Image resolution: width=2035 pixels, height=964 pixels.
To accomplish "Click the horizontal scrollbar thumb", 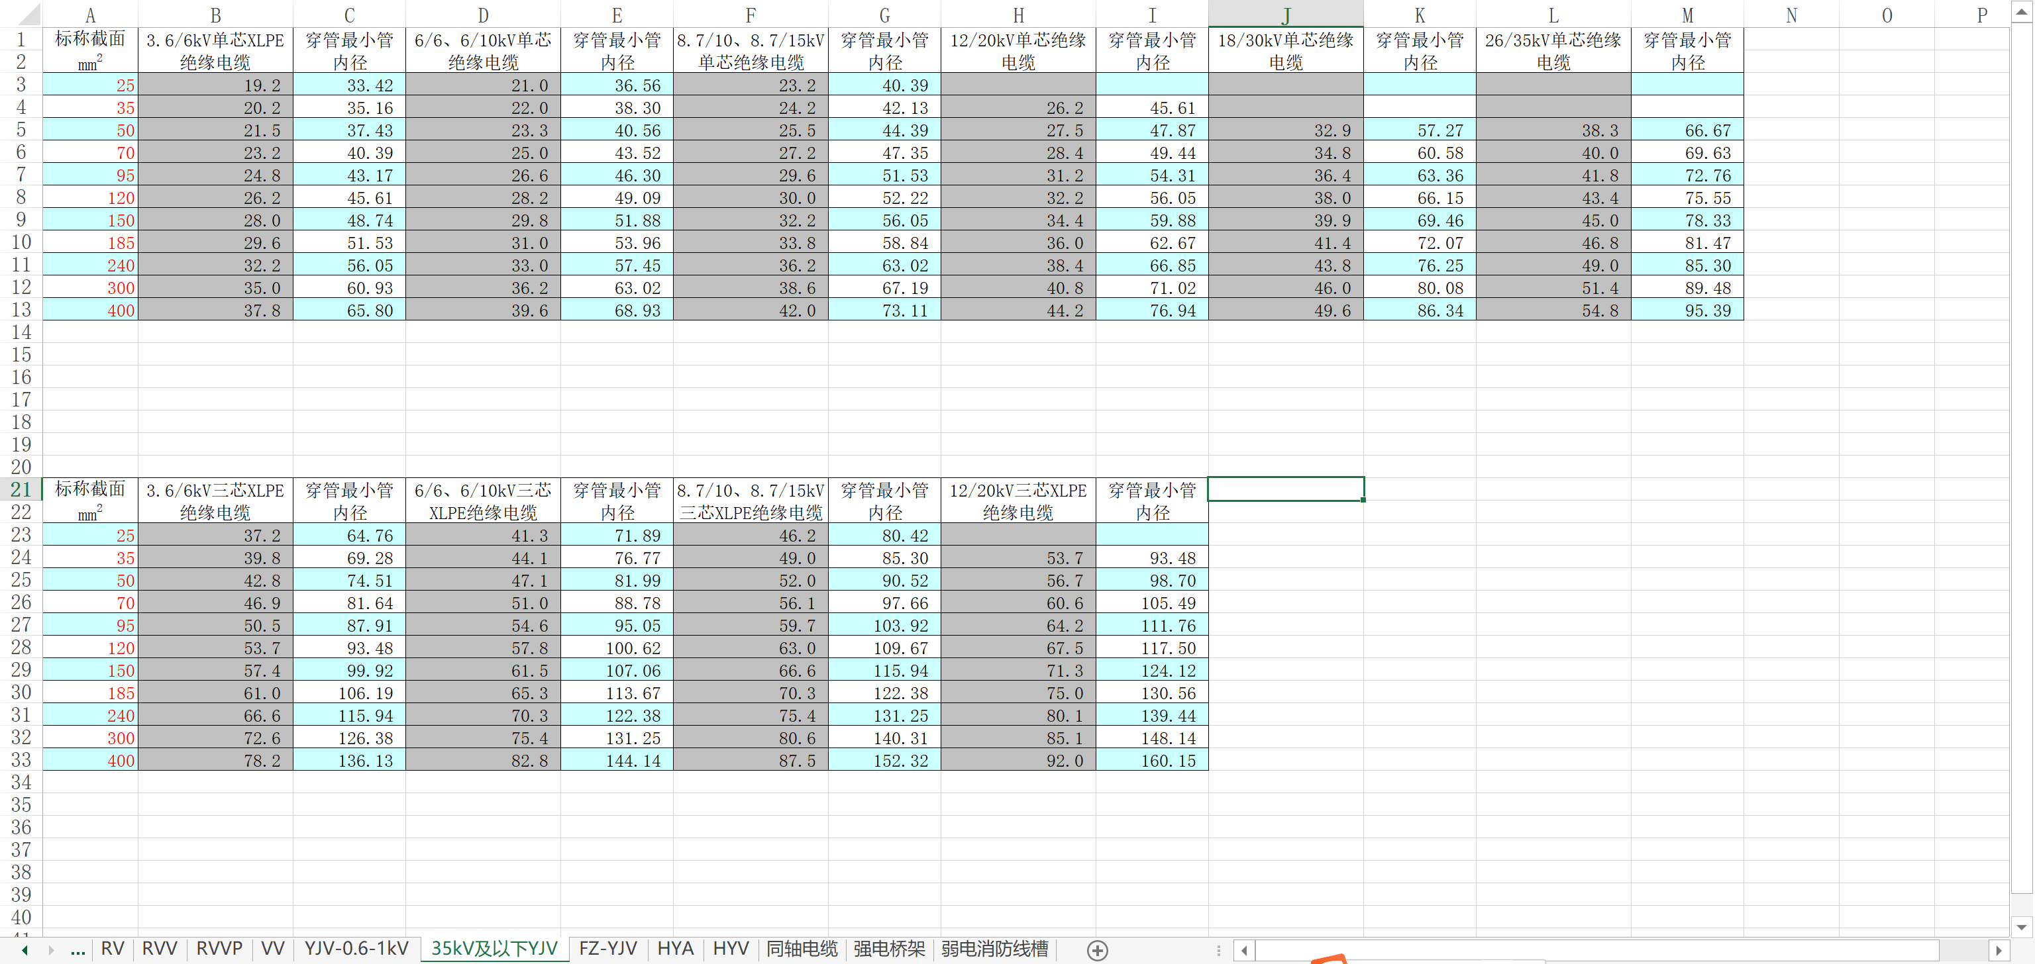I will 1596,950.
